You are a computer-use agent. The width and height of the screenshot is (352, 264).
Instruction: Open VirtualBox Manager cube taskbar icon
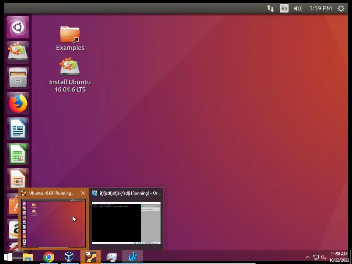69,257
